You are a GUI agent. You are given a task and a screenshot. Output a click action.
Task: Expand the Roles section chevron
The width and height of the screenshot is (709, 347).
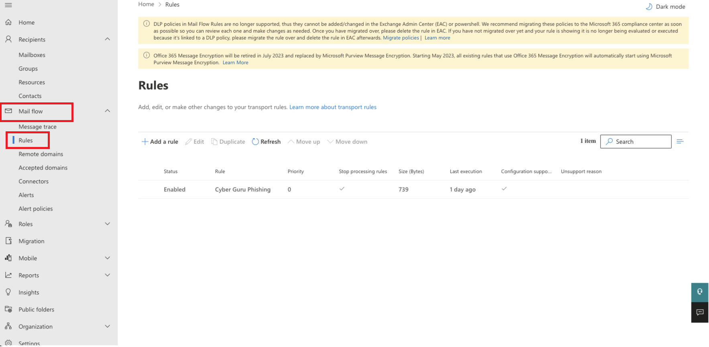click(x=107, y=224)
